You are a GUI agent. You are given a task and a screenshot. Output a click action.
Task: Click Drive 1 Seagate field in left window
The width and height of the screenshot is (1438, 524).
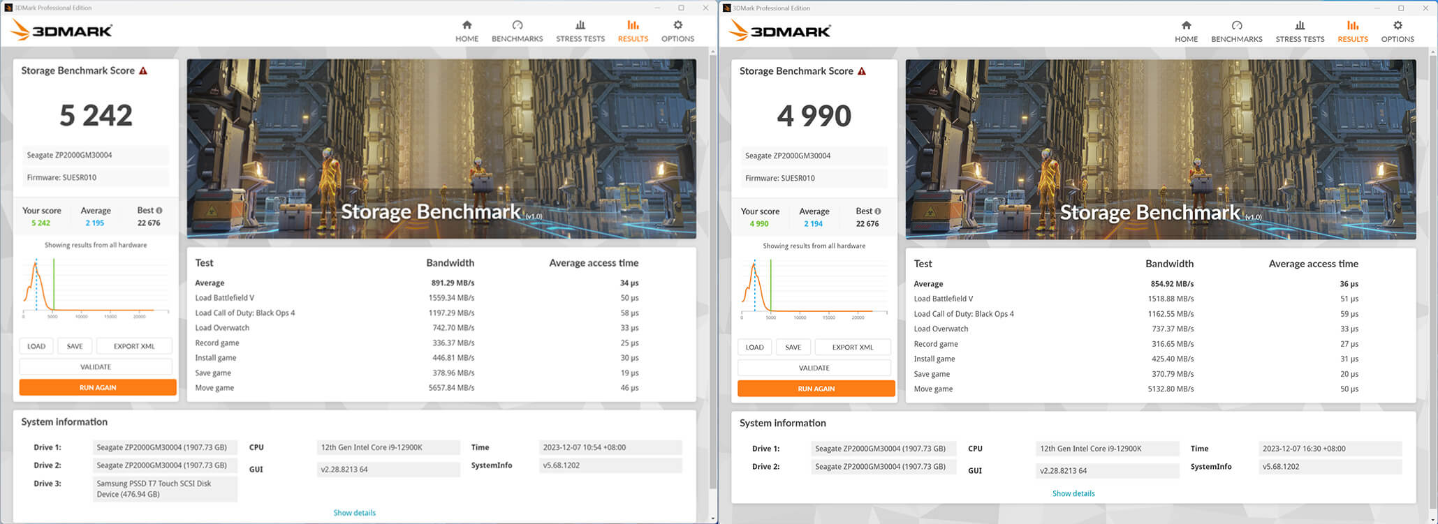[x=165, y=447]
